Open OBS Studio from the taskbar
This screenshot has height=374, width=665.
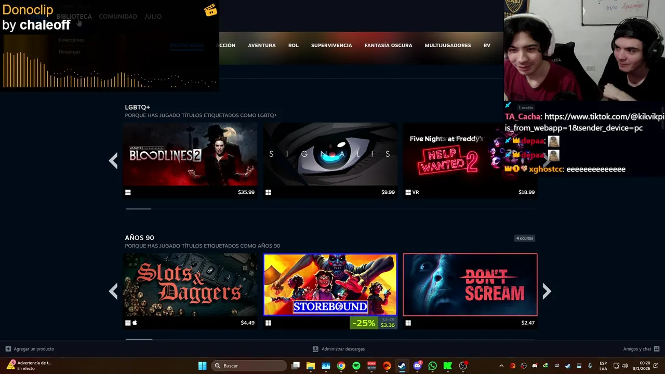(463, 366)
